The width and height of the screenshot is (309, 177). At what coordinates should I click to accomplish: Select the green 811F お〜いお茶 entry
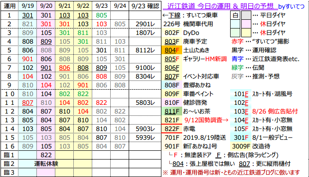click(187, 111)
